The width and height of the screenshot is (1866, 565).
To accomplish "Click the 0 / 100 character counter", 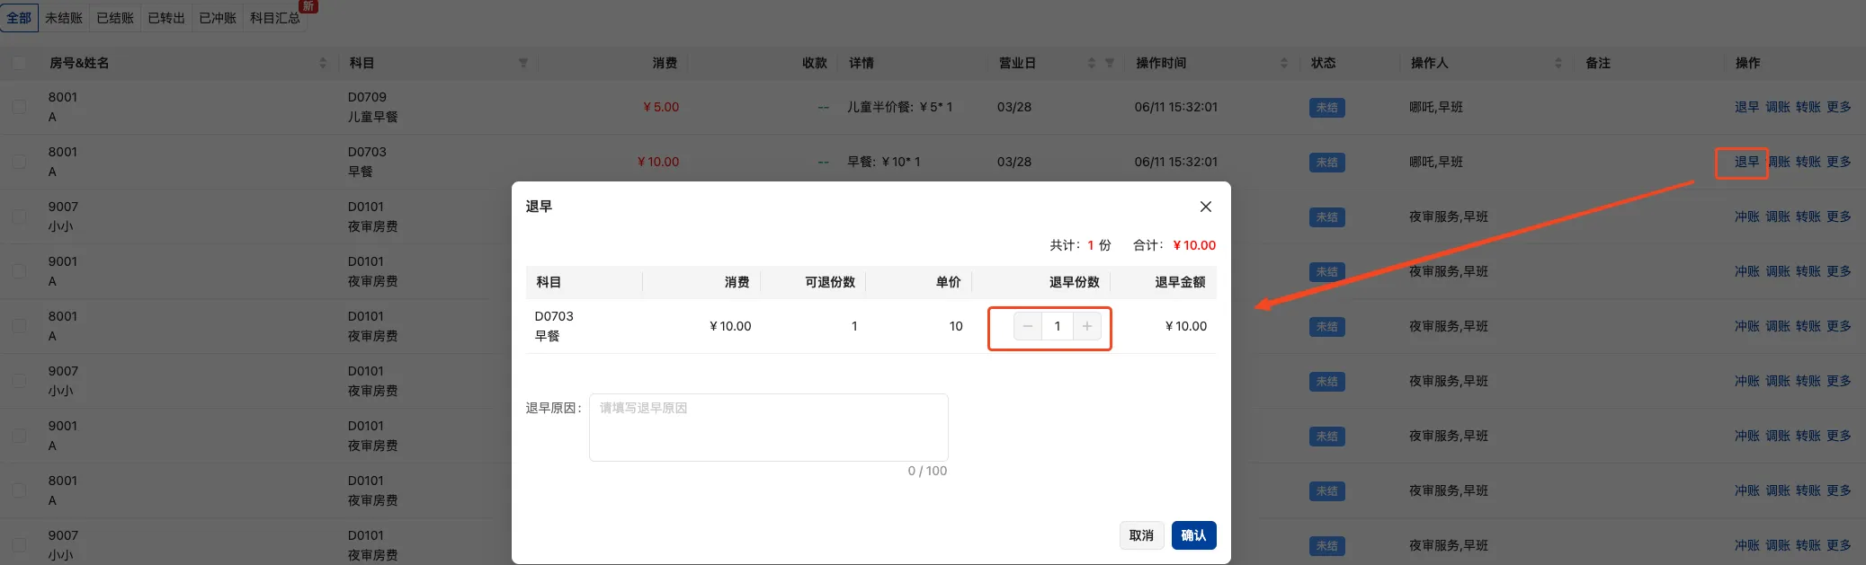I will click(927, 471).
